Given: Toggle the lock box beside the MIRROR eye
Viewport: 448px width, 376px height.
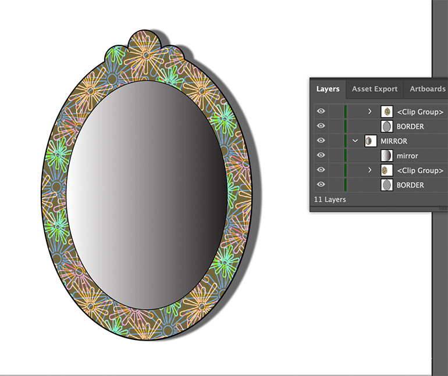Looking at the screenshot, I should pos(336,141).
